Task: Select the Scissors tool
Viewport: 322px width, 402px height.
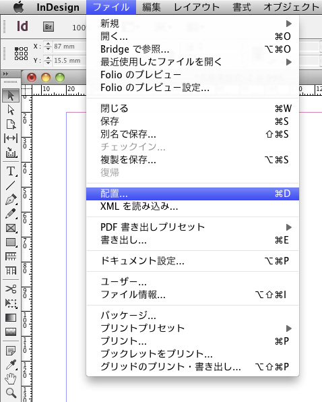Action: (11, 289)
